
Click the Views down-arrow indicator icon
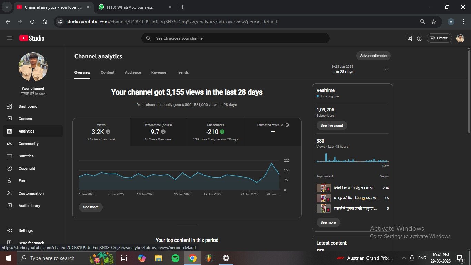pyautogui.click(x=108, y=131)
